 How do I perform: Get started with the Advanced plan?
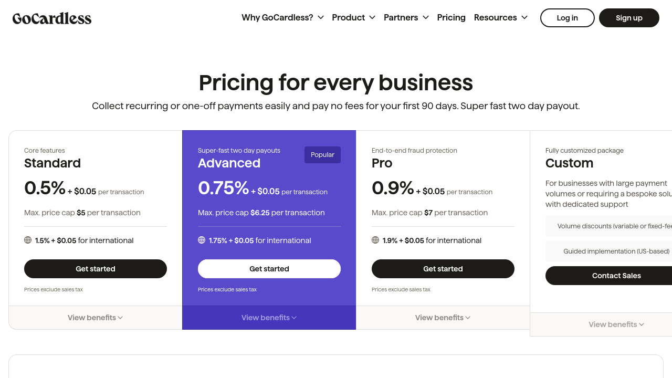[269, 269]
